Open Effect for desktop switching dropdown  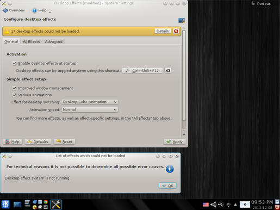coord(90,102)
